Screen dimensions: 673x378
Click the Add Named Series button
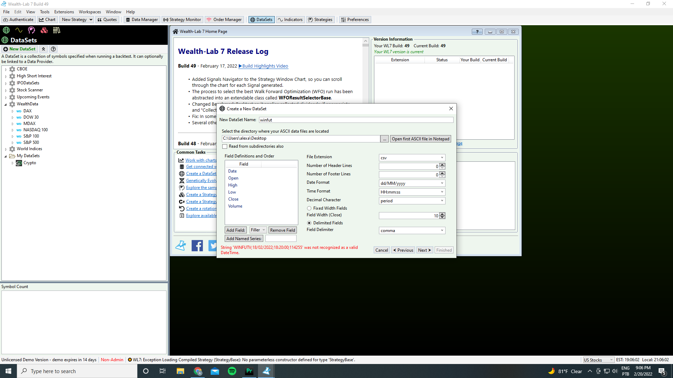coord(244,239)
